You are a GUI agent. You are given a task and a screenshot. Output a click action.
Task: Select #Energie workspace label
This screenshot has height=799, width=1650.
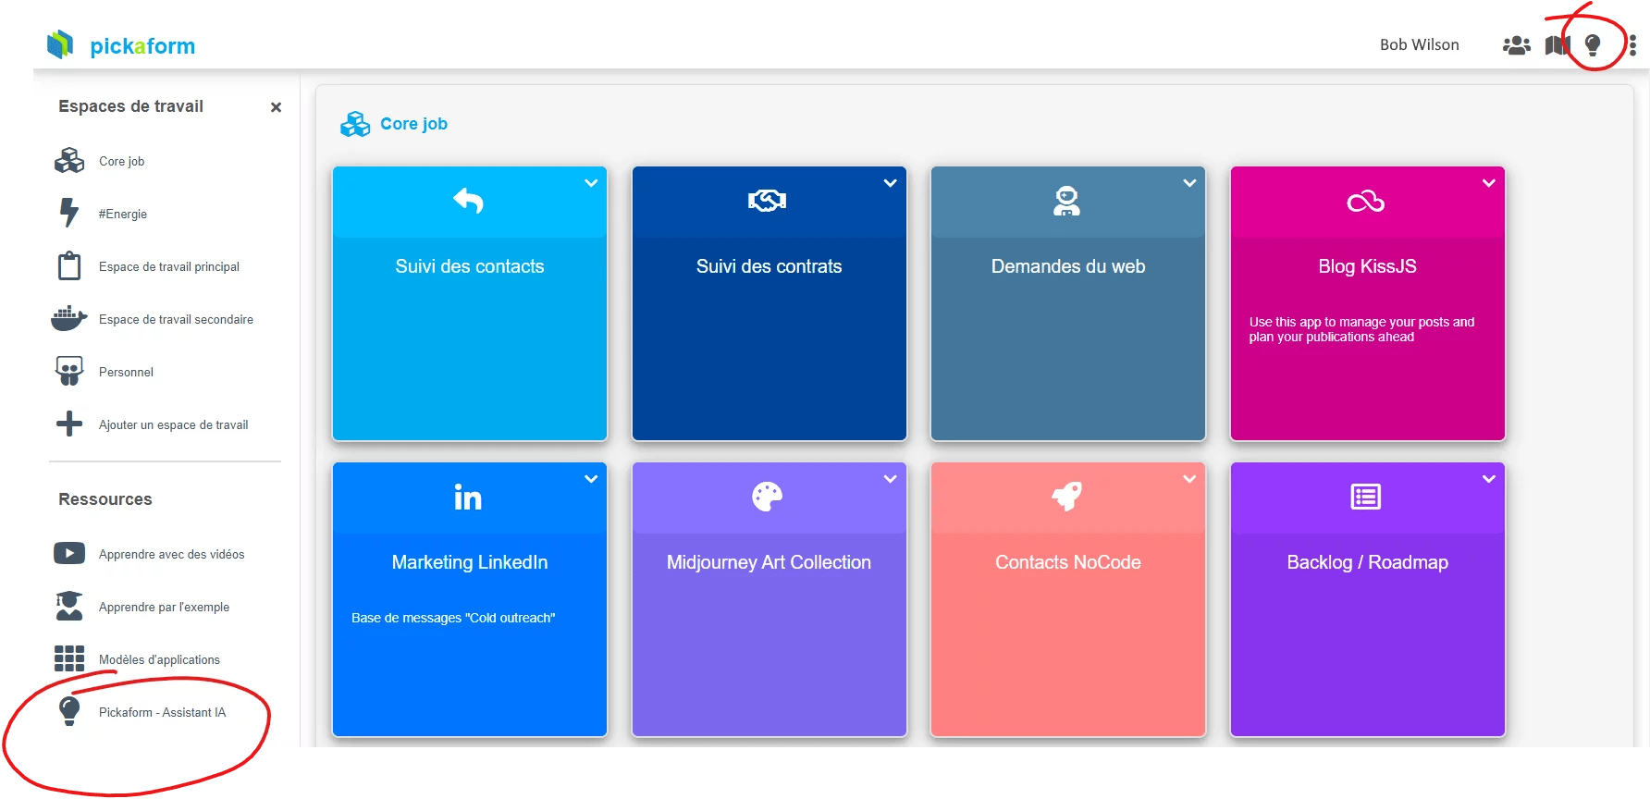point(123,214)
